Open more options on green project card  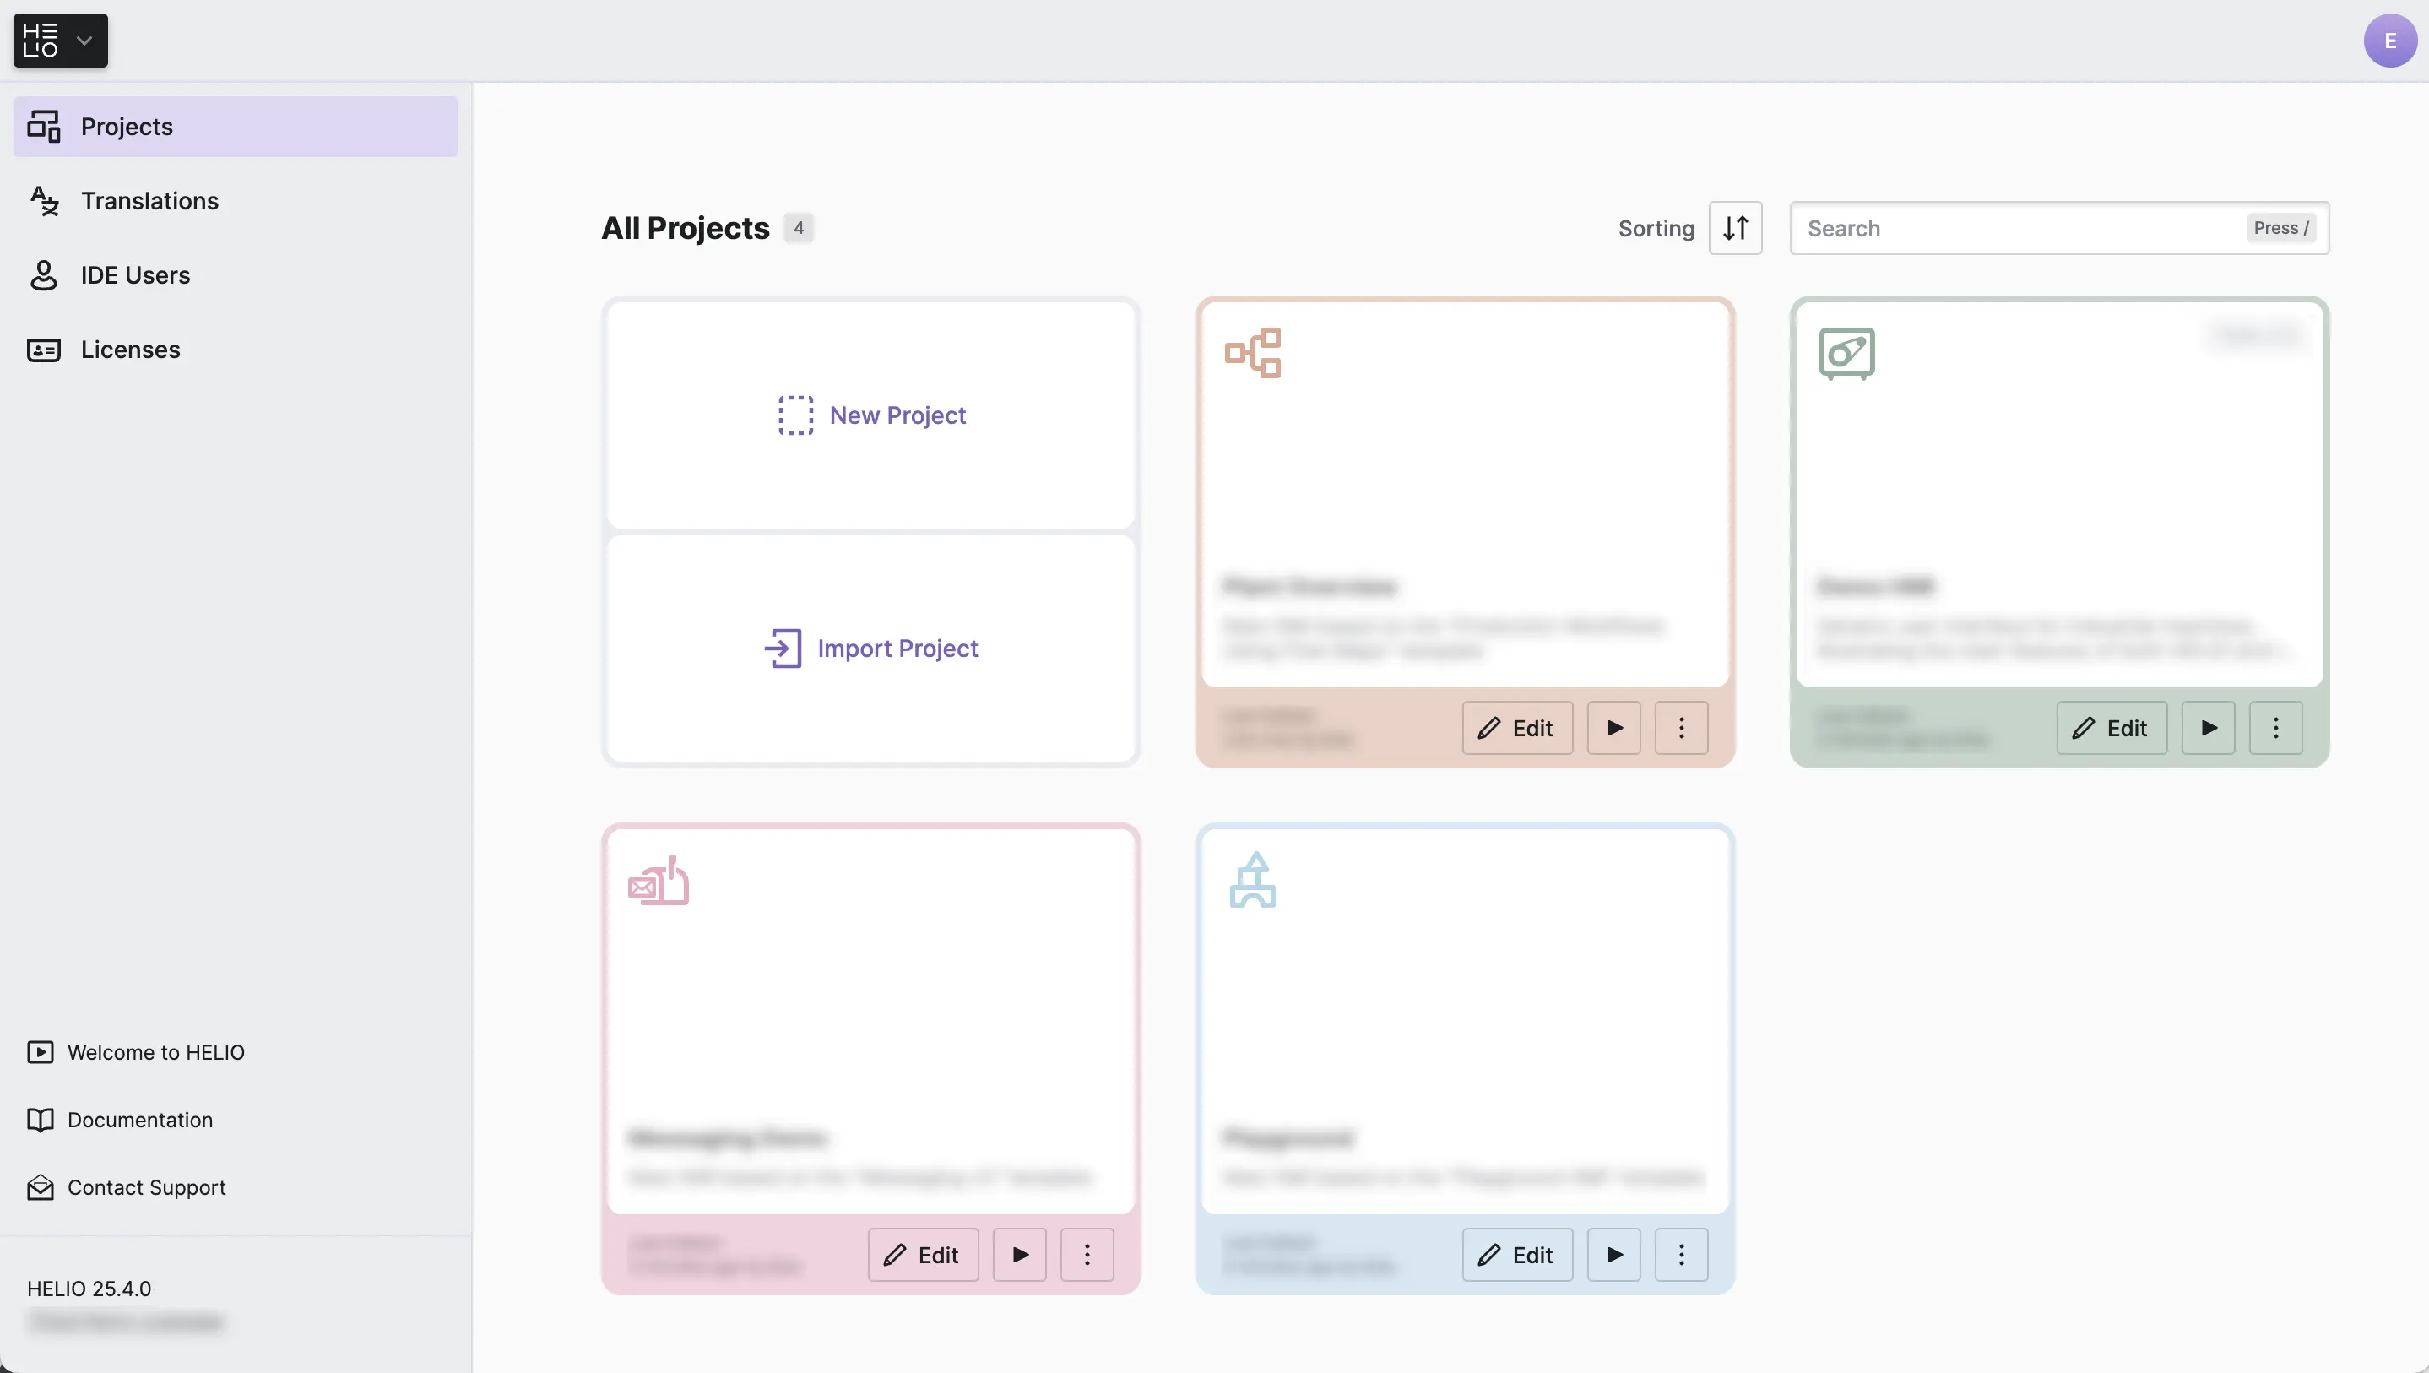[2274, 728]
